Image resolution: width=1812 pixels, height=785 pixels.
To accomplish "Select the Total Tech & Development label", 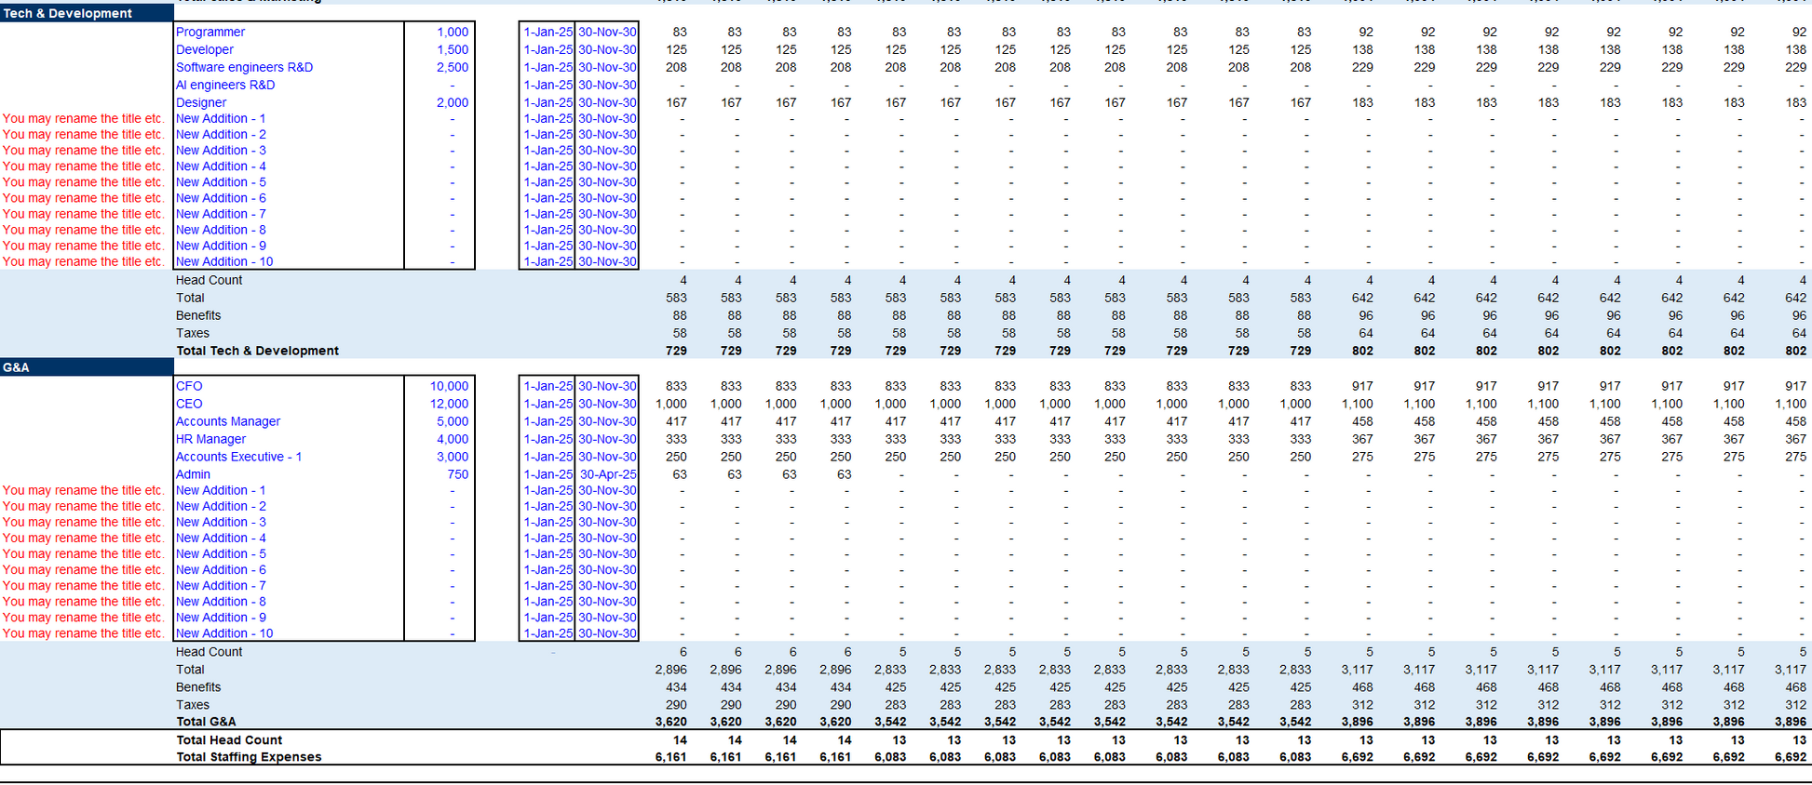I will [257, 351].
